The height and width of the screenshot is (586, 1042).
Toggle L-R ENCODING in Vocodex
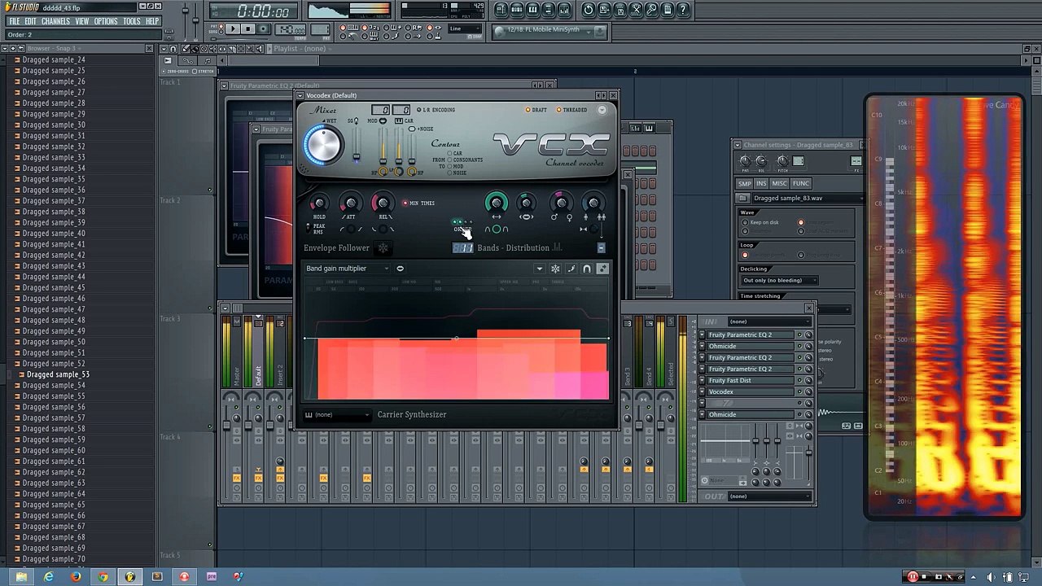click(436, 110)
